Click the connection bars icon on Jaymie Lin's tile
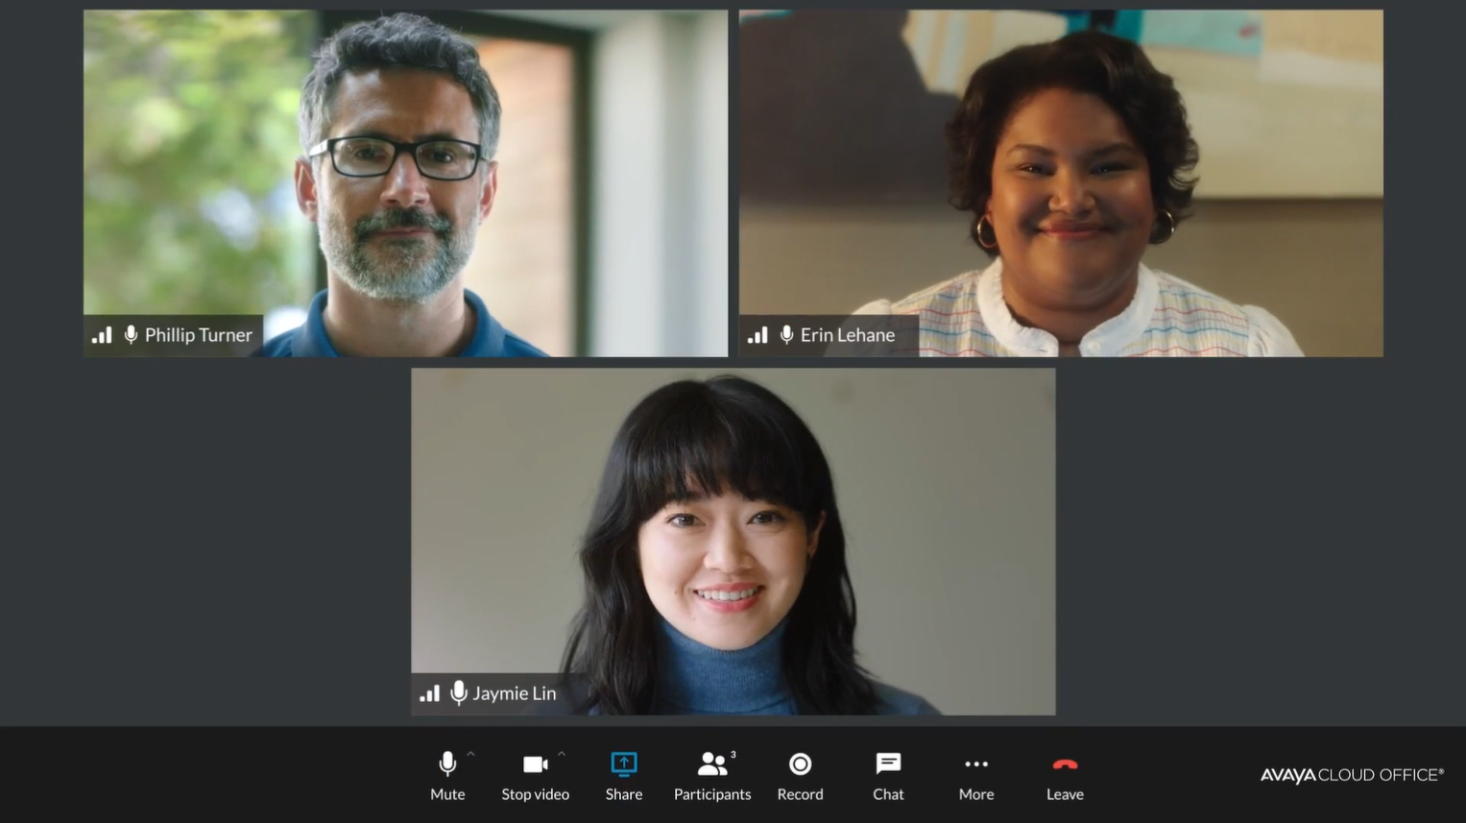 click(429, 692)
